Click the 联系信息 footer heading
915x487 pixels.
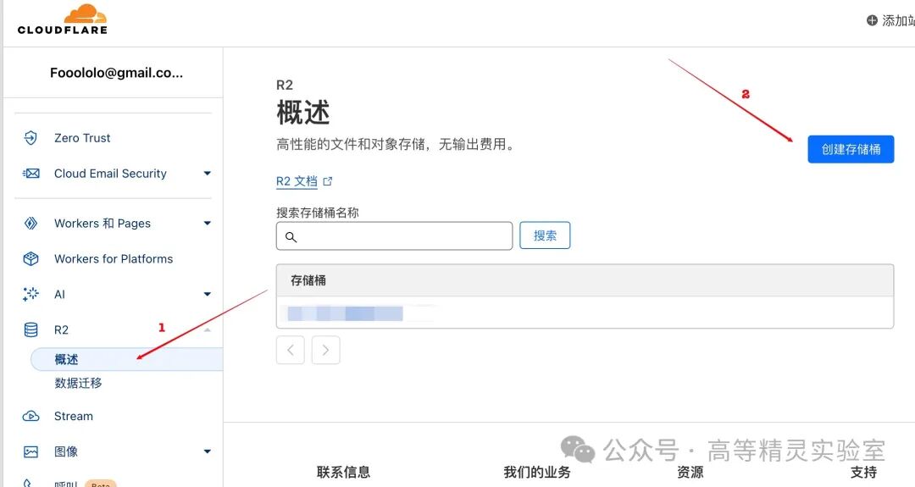click(x=343, y=472)
